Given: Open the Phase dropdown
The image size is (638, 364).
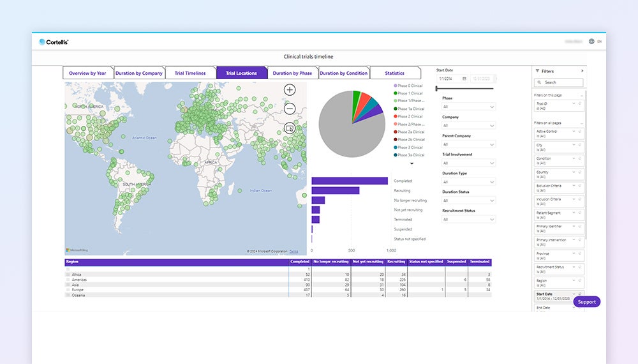Looking at the screenshot, I should [468, 107].
